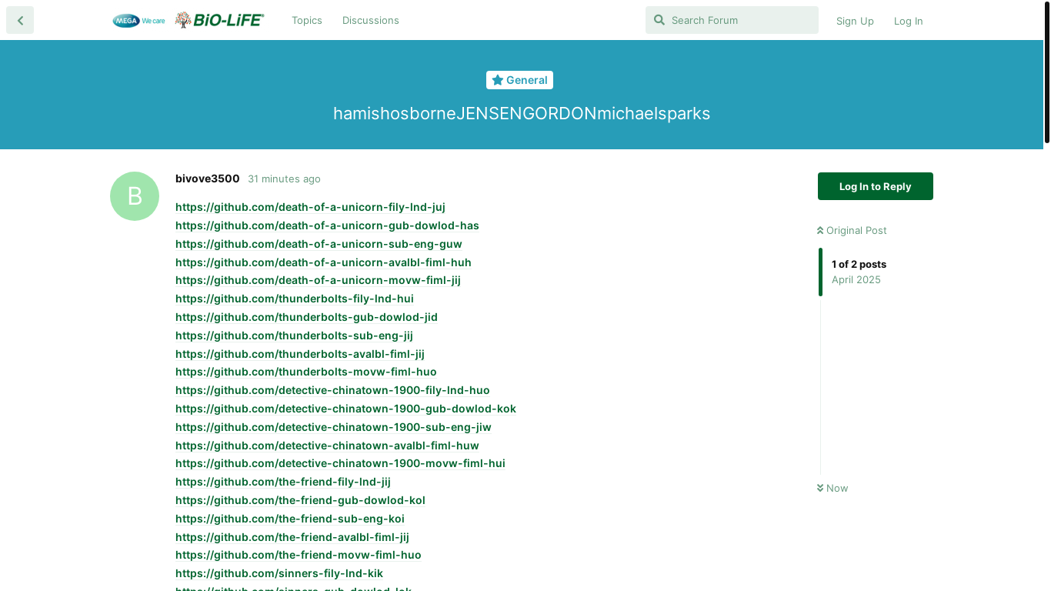Open the bivove3500 username link
The width and height of the screenshot is (1051, 591).
[x=207, y=179]
